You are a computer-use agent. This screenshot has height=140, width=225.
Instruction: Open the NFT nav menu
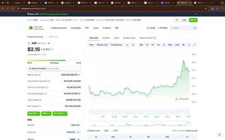pyautogui.click(x=87, y=28)
